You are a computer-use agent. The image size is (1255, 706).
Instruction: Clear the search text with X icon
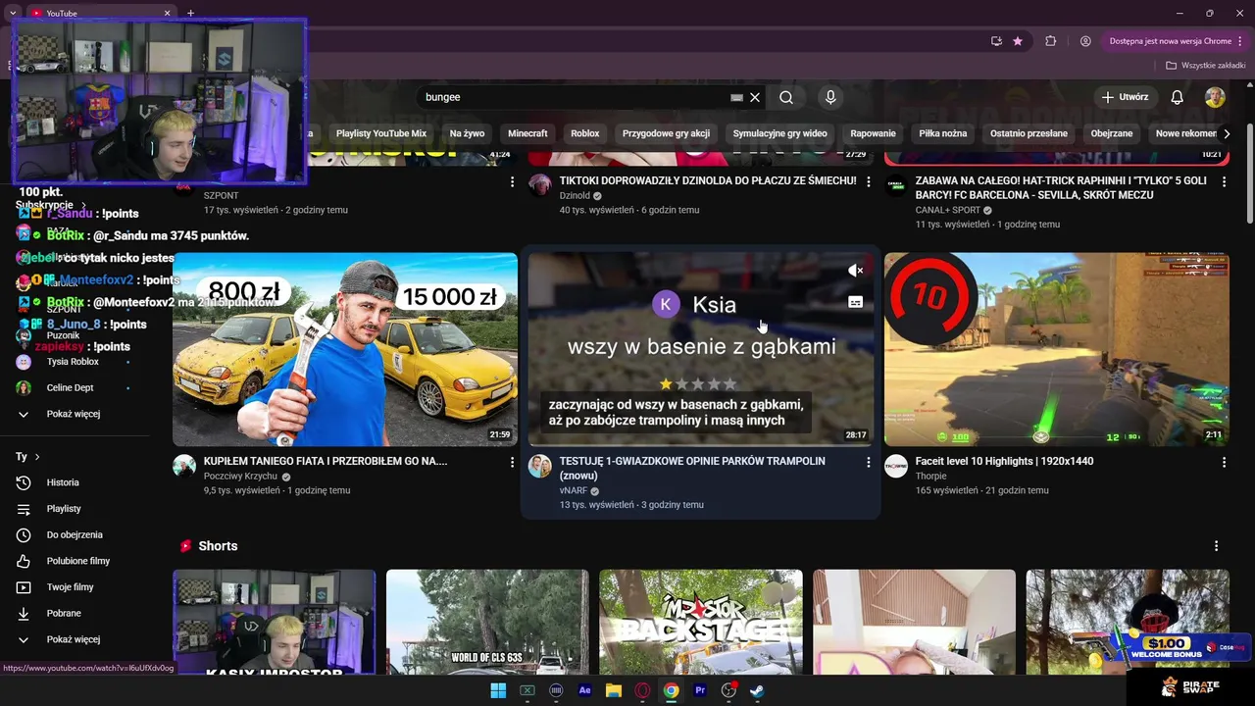coord(755,97)
